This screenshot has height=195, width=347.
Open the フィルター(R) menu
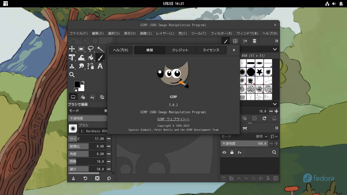point(221,33)
